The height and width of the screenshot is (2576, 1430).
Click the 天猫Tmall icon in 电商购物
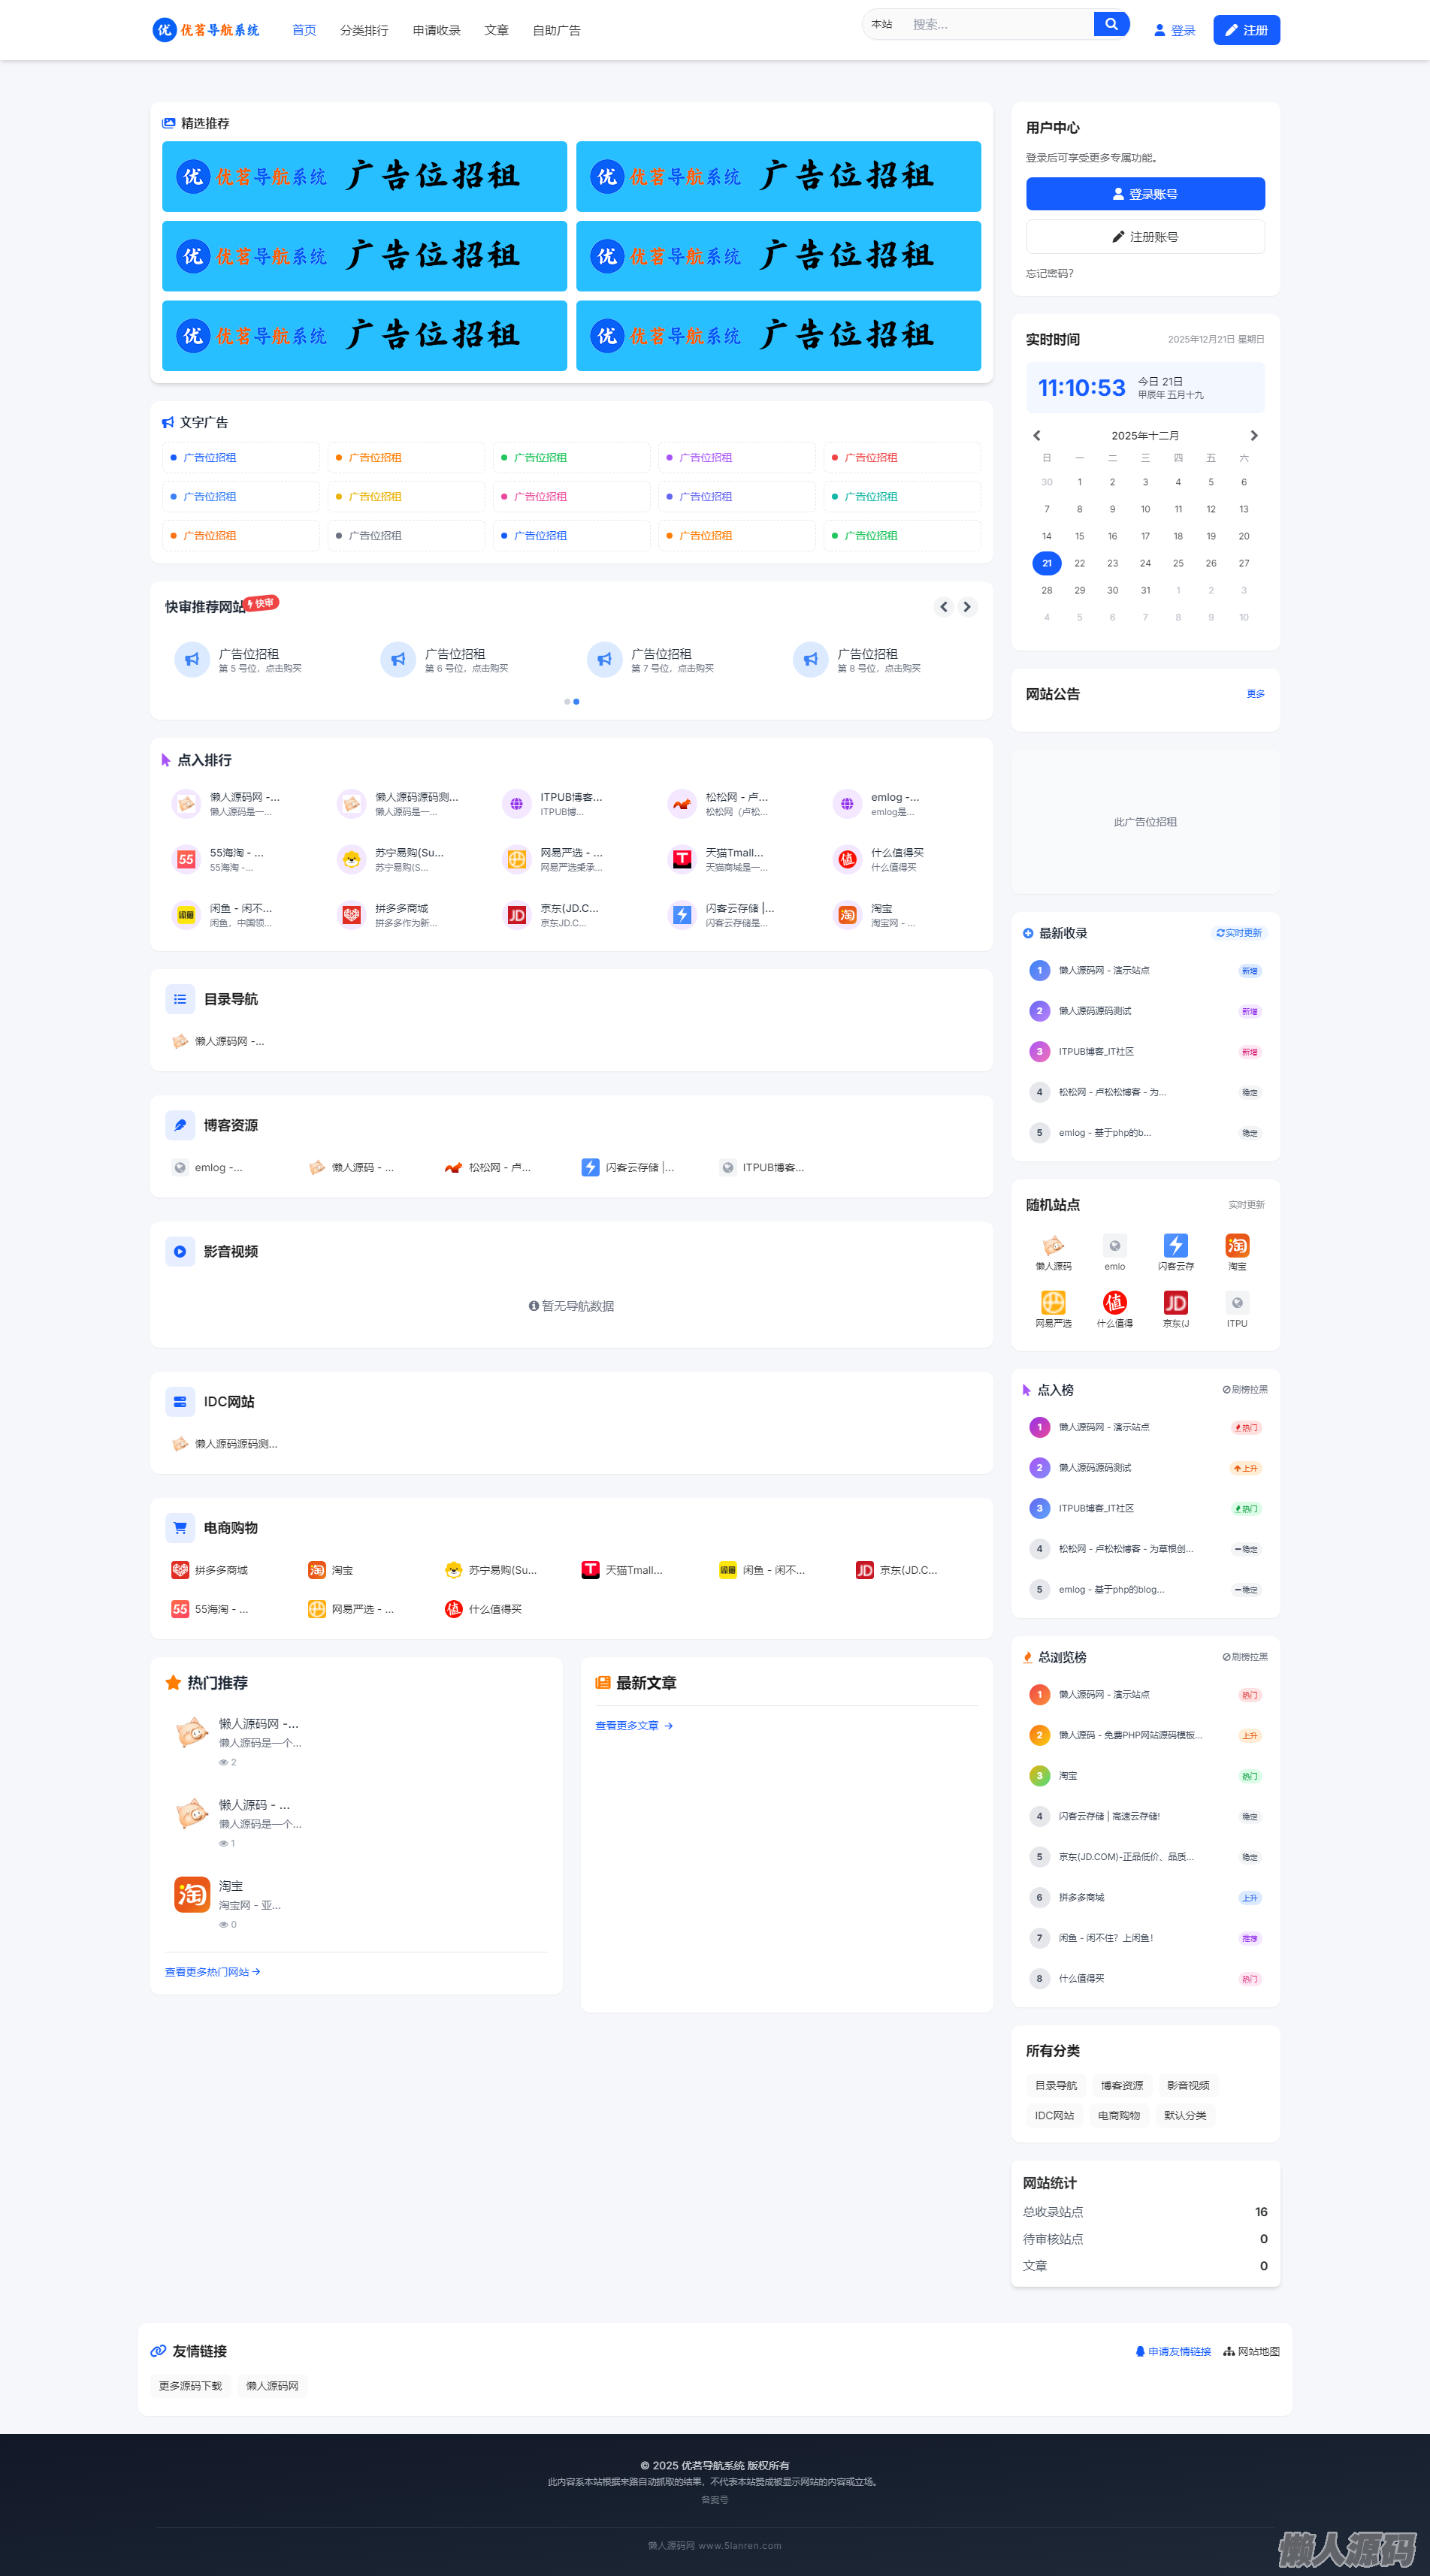[x=590, y=1570]
